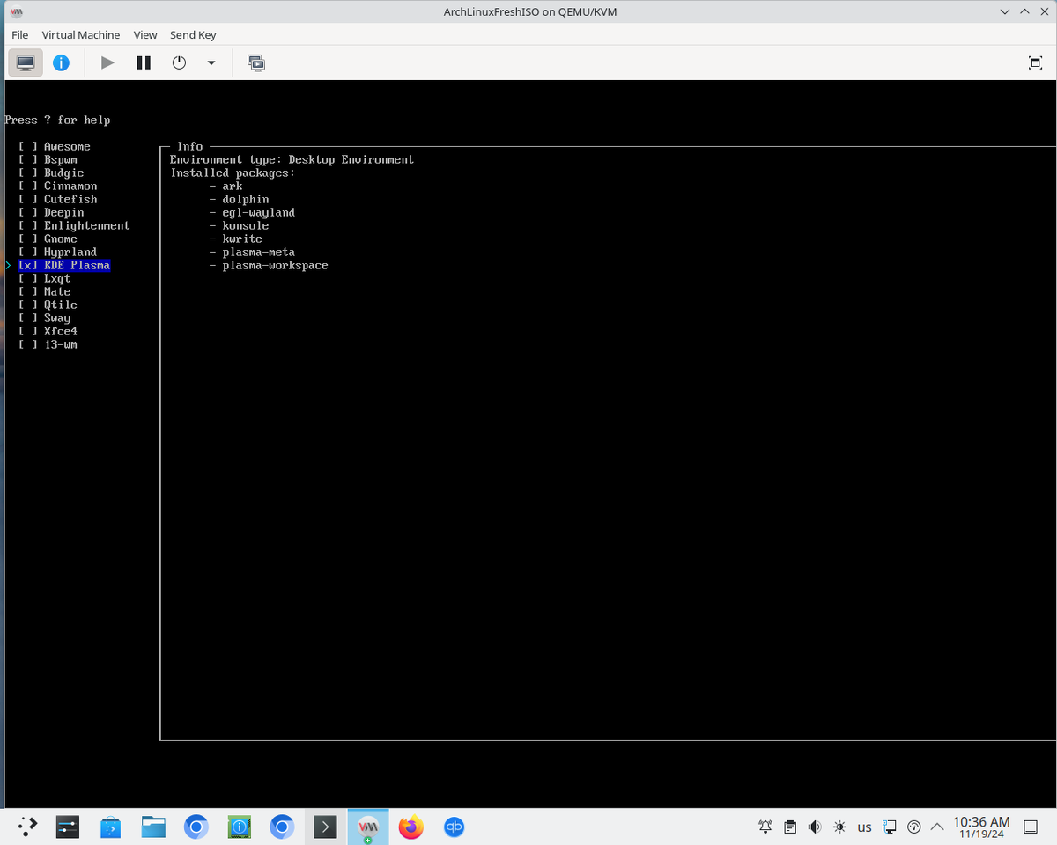Open the Virtual Machine menu
The image size is (1057, 845).
(81, 35)
